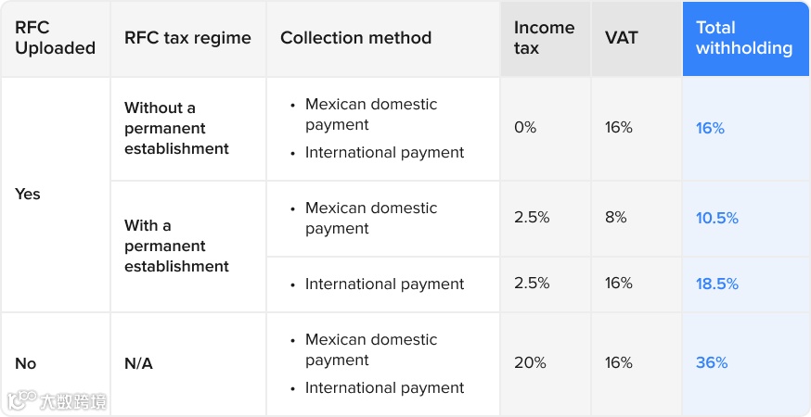Select the 10.5% total withholding value

click(x=717, y=218)
